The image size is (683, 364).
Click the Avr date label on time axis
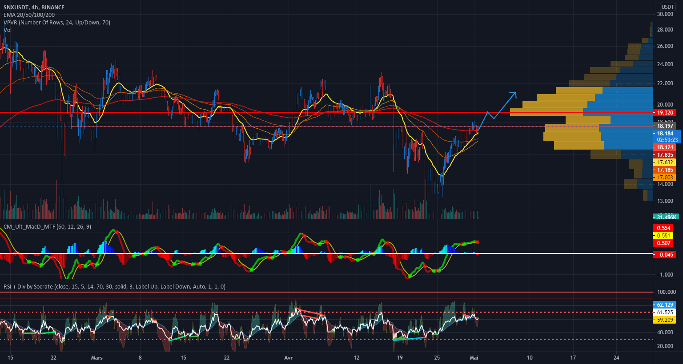tap(288, 357)
